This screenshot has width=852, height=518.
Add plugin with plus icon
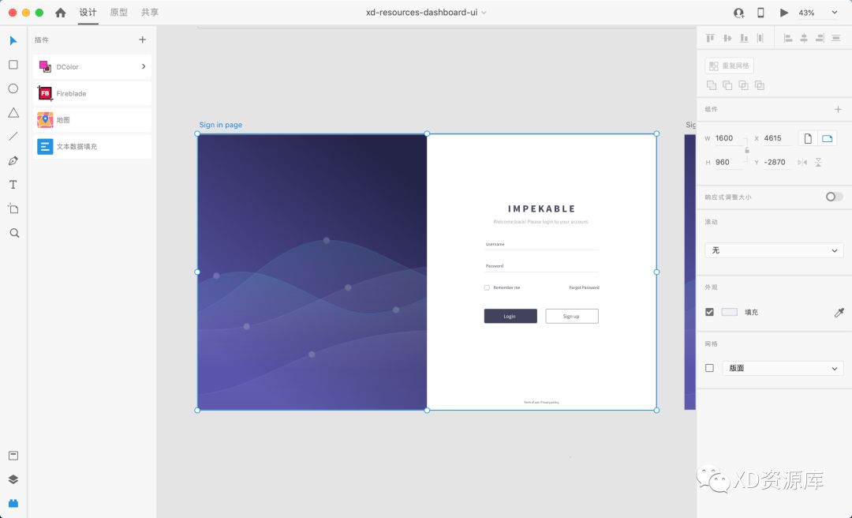tap(142, 39)
